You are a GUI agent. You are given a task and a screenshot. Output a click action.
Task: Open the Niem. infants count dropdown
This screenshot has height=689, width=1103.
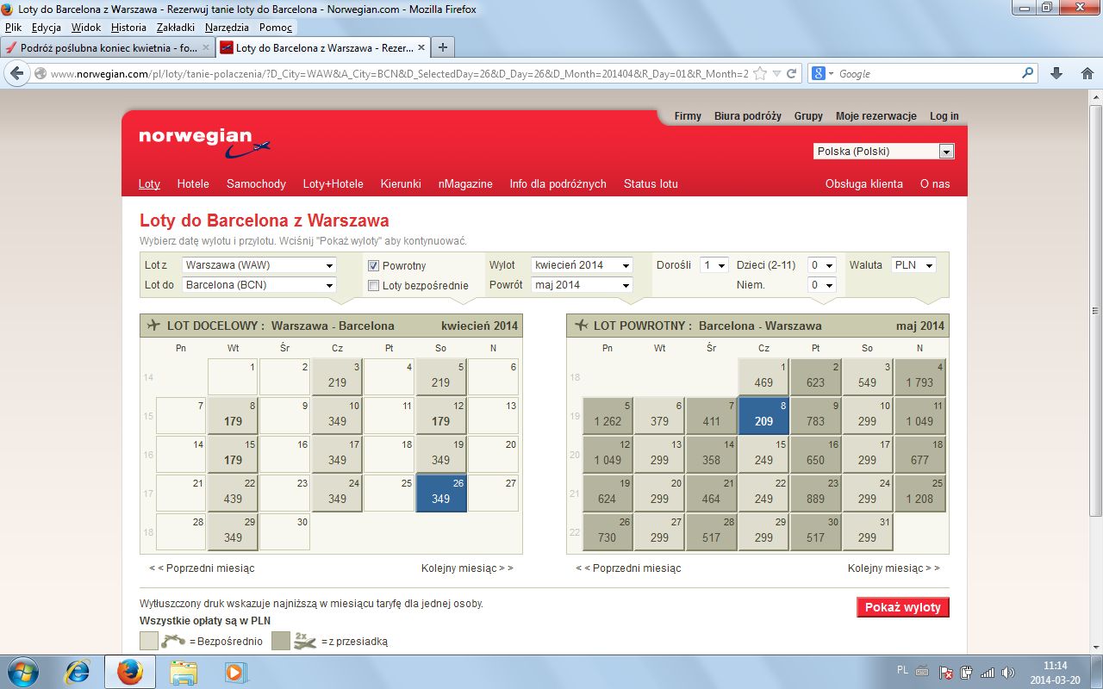822,285
